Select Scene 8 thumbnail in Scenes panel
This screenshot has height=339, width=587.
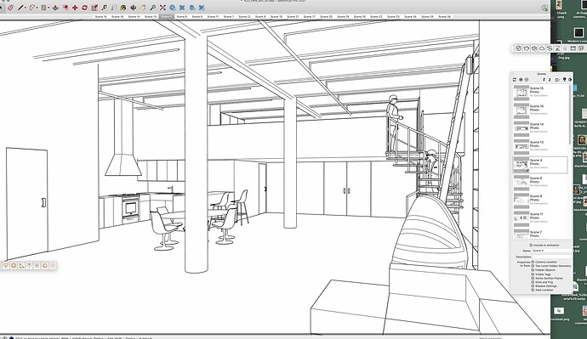521,200
